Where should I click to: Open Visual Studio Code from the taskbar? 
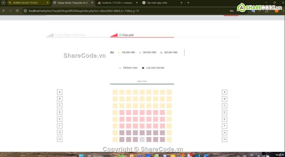[x=198, y=156]
